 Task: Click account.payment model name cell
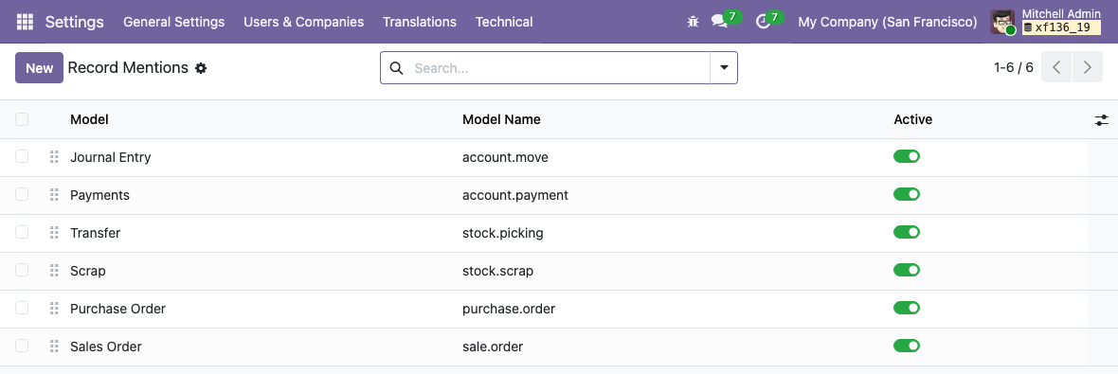tap(515, 195)
